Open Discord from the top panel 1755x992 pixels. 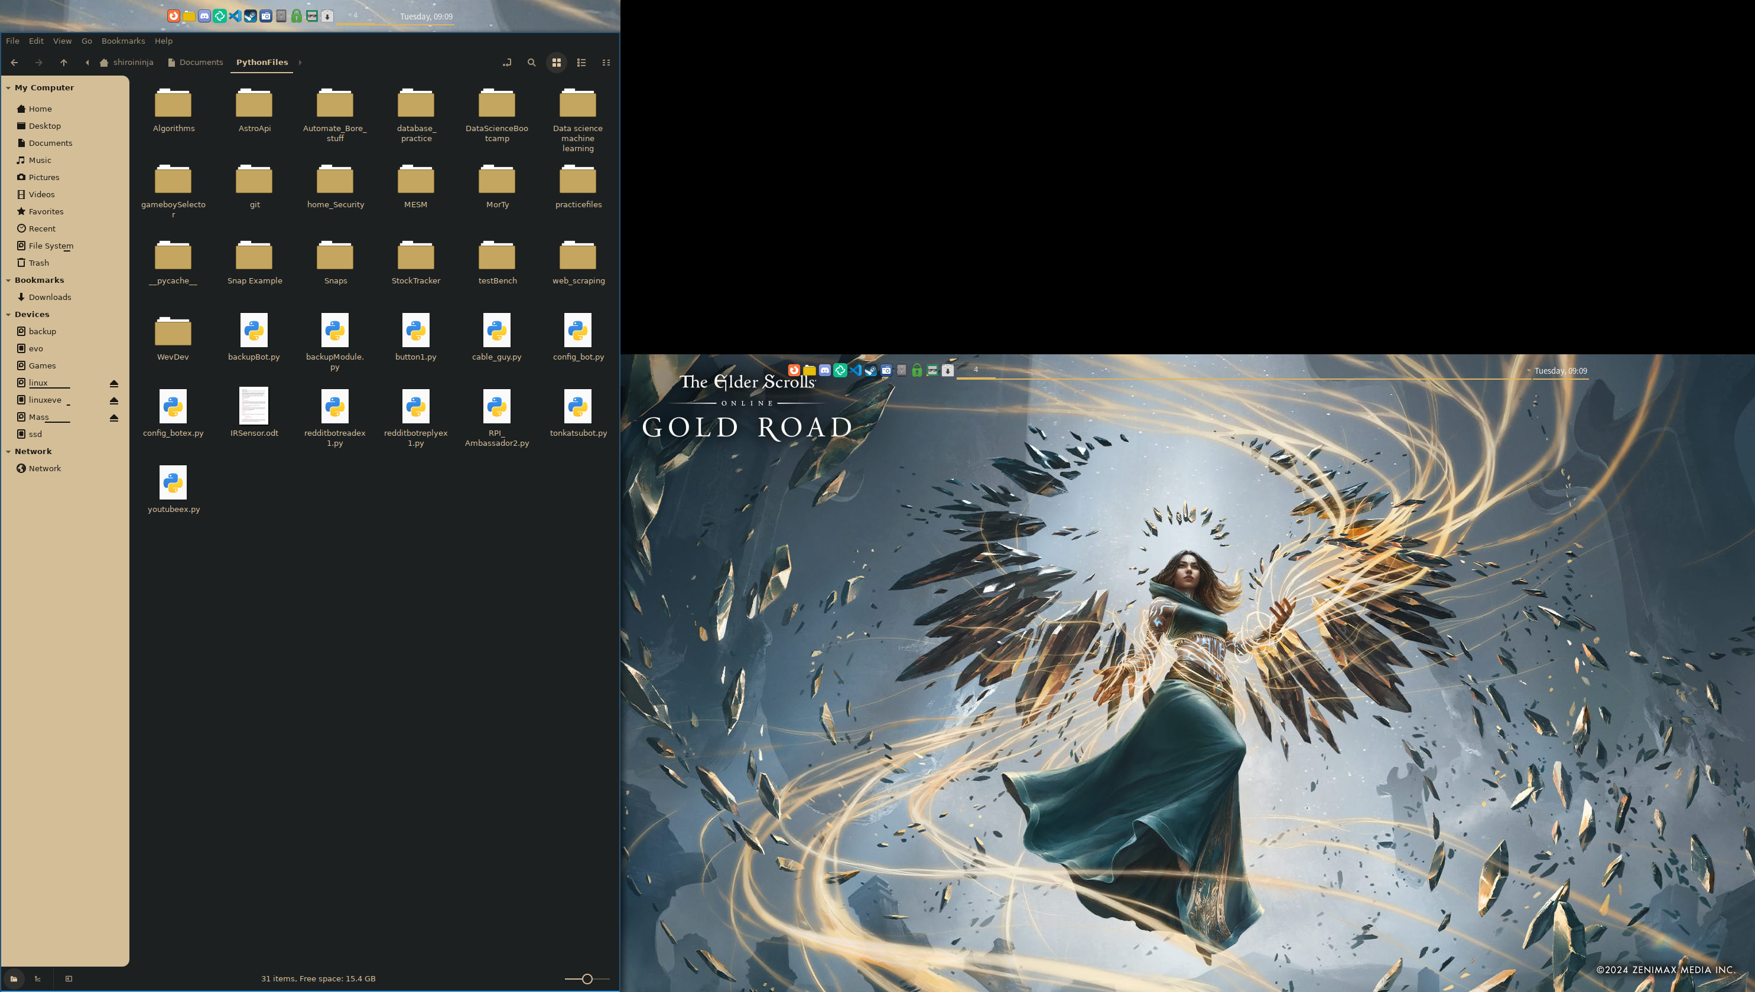point(204,16)
